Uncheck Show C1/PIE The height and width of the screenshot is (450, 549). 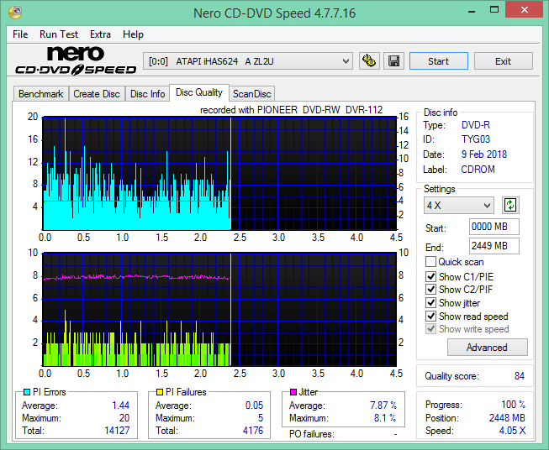click(x=430, y=276)
